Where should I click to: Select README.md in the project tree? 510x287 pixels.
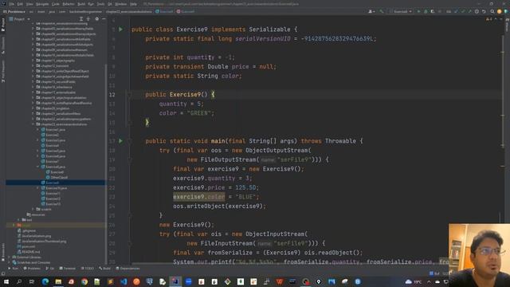30,252
